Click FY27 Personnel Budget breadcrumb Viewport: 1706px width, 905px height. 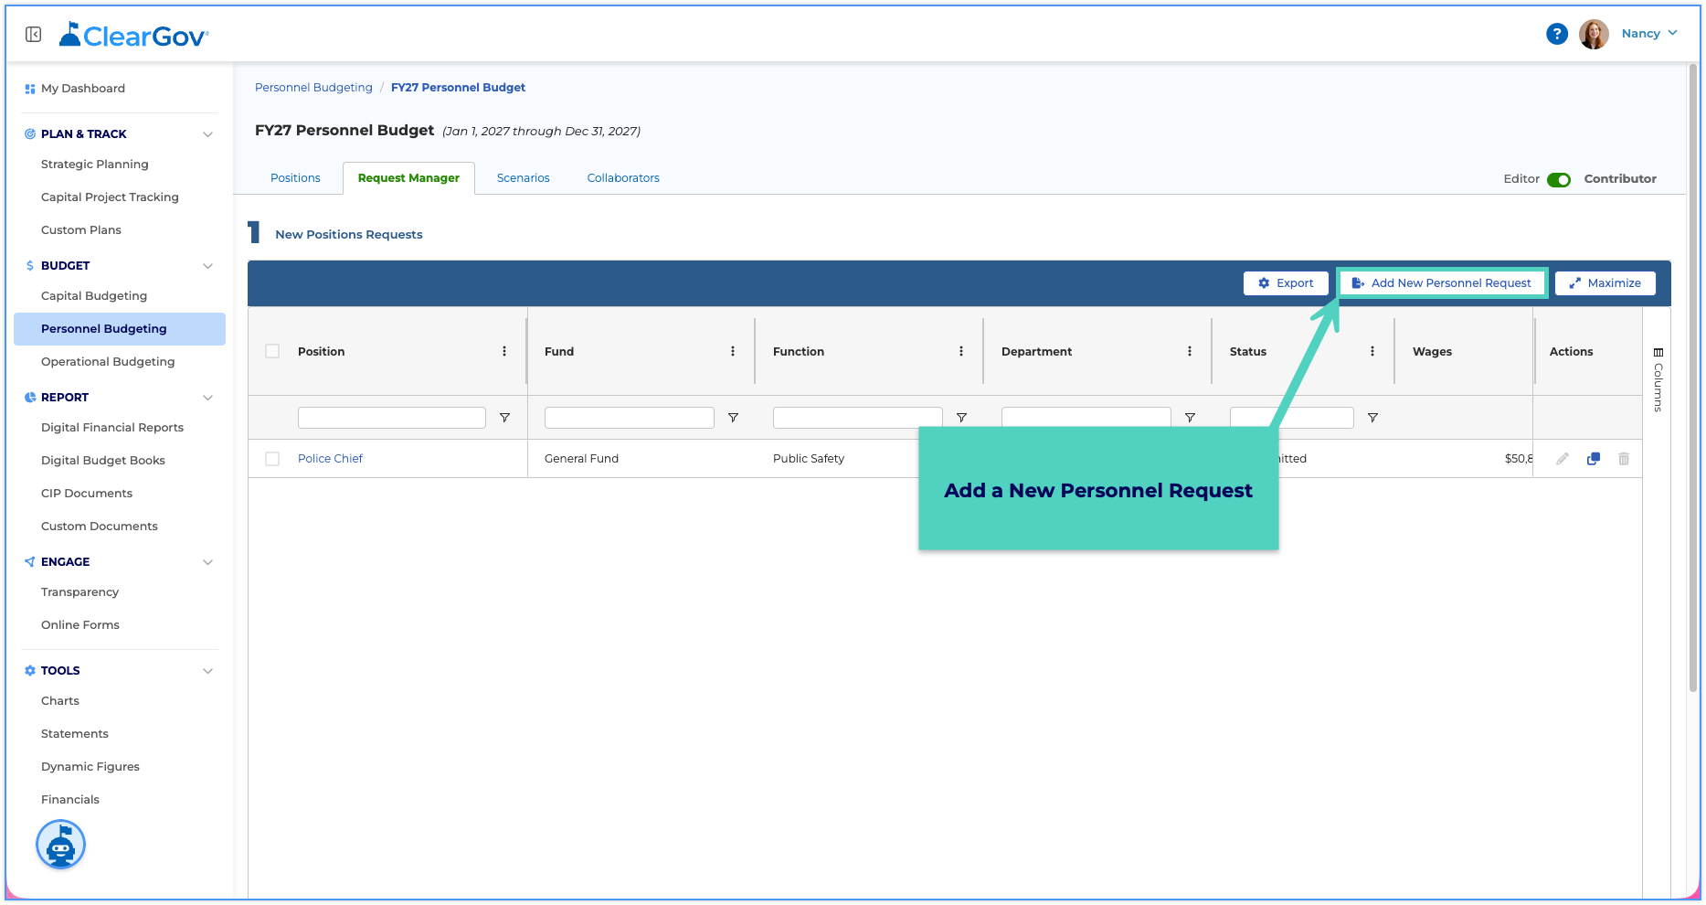click(458, 88)
